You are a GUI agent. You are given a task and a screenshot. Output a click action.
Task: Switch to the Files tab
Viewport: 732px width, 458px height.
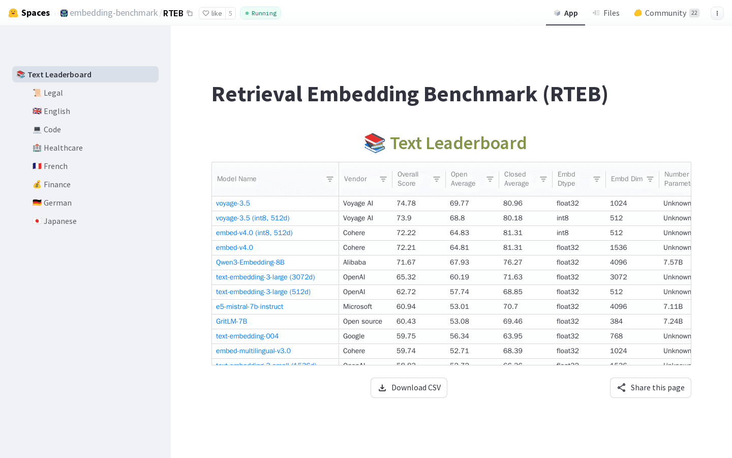(x=606, y=13)
